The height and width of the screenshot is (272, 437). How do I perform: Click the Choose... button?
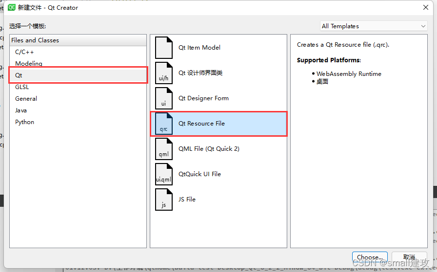click(370, 257)
